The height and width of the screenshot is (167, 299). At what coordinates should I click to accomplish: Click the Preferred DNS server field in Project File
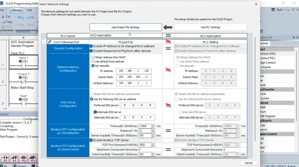coord(138,105)
